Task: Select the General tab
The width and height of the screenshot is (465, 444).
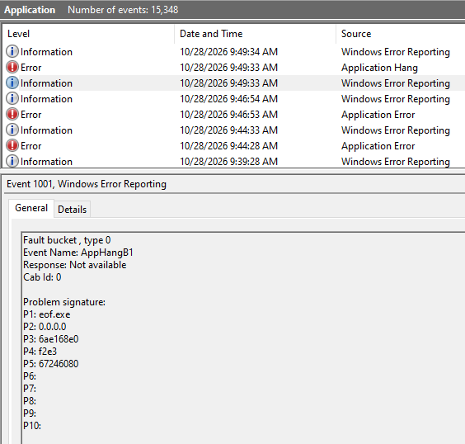Action: pyautogui.click(x=31, y=208)
